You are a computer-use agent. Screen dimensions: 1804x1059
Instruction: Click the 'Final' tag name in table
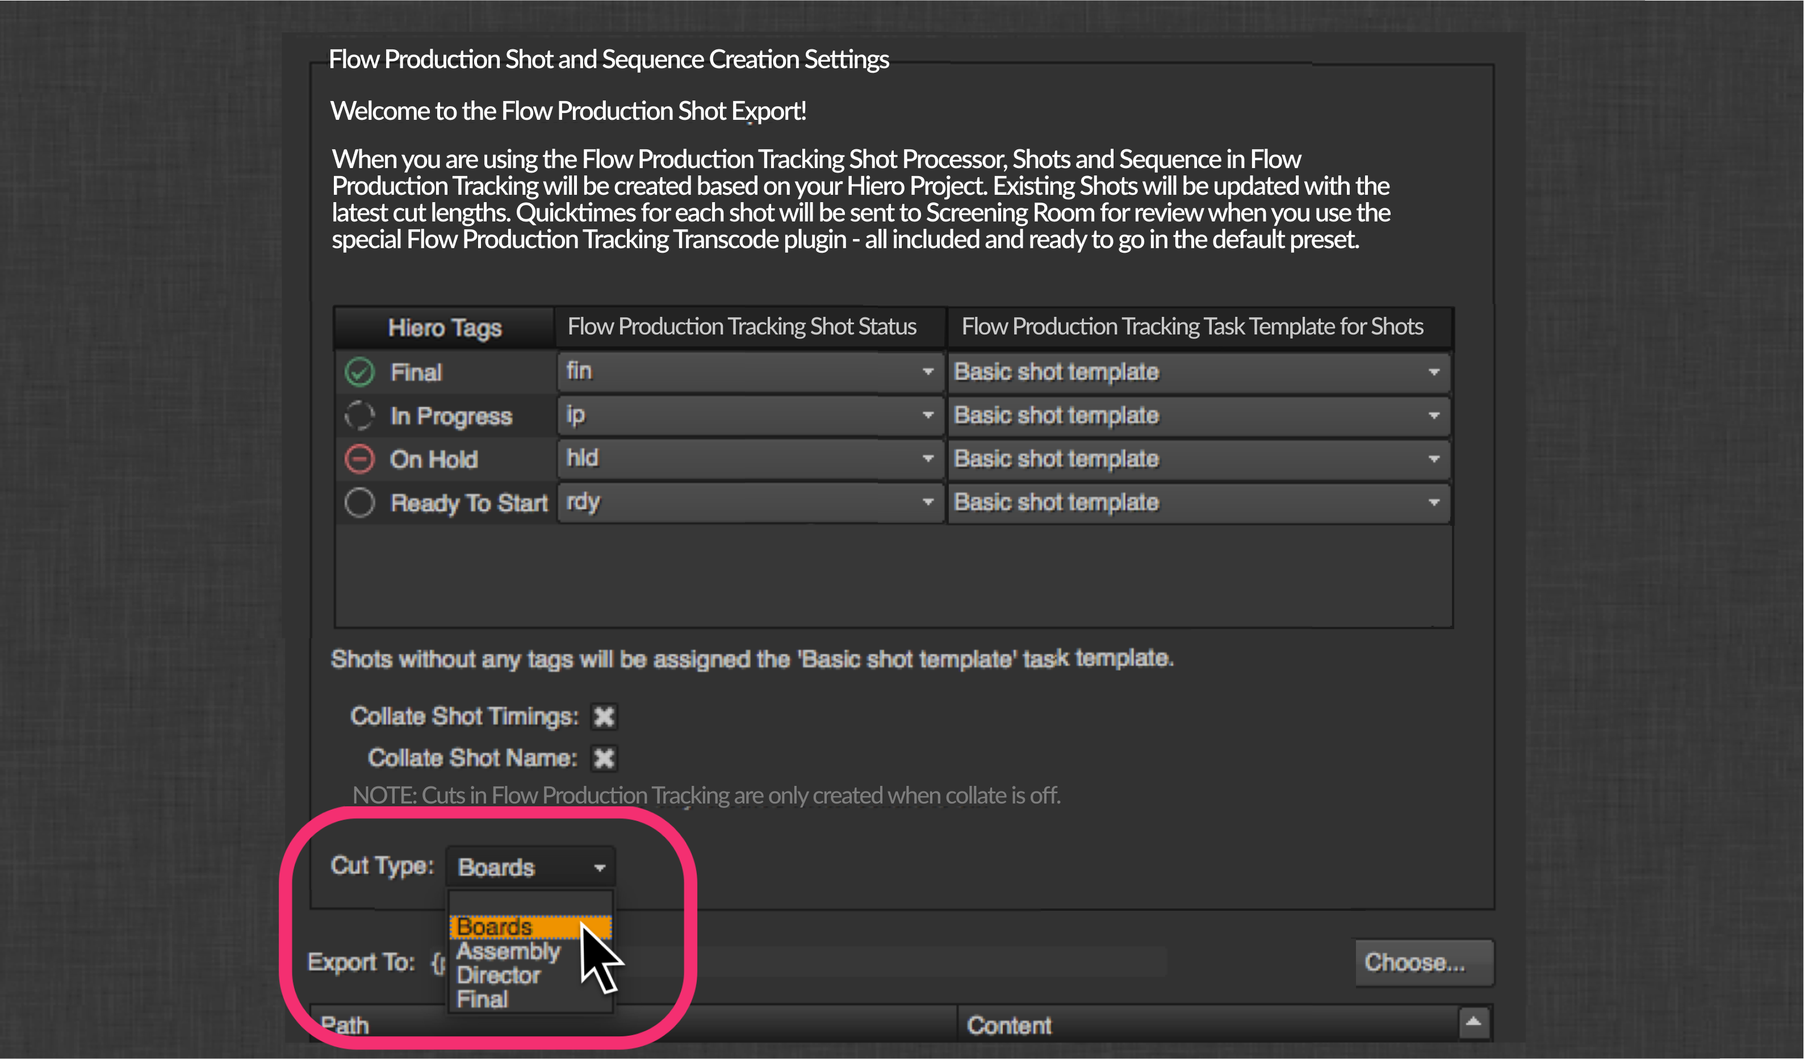[x=416, y=372]
